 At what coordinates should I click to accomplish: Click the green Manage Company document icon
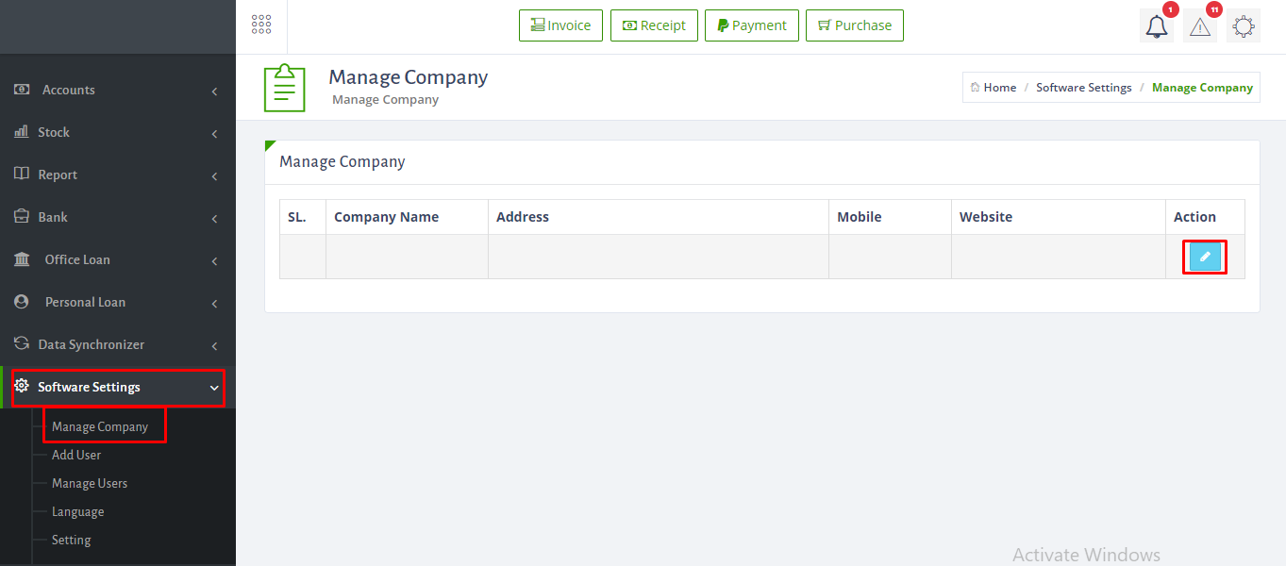pos(284,88)
